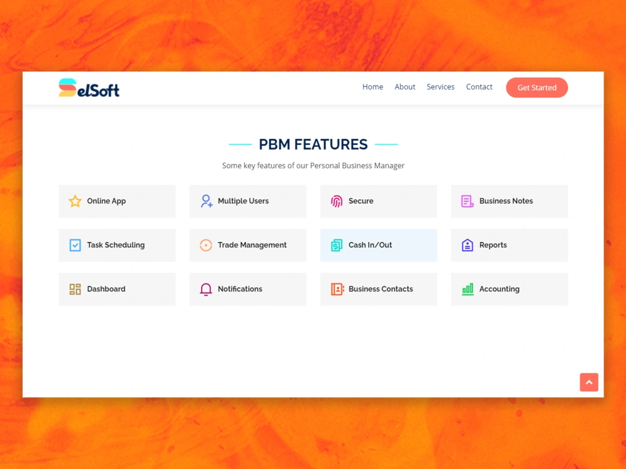Click the elSoft logo
Image resolution: width=626 pixels, height=469 pixels.
click(89, 88)
